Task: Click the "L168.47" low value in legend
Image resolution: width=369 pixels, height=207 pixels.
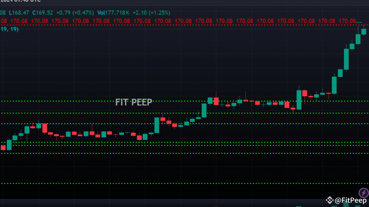Action: (18, 13)
